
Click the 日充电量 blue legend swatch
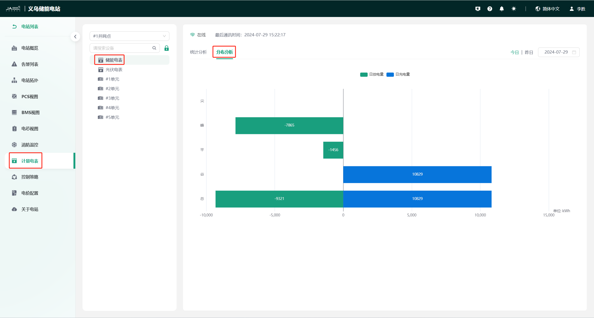[390, 75]
